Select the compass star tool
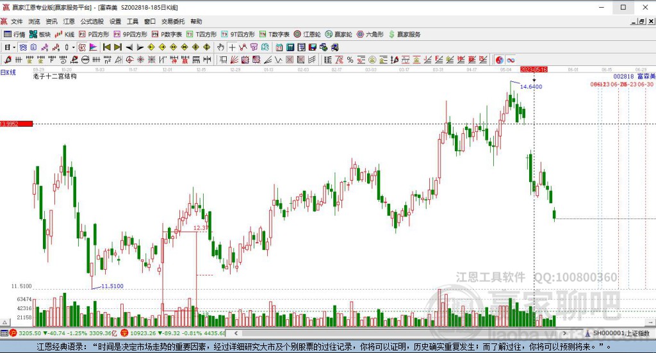Image resolution: width=656 pixels, height=353 pixels. pos(140,60)
